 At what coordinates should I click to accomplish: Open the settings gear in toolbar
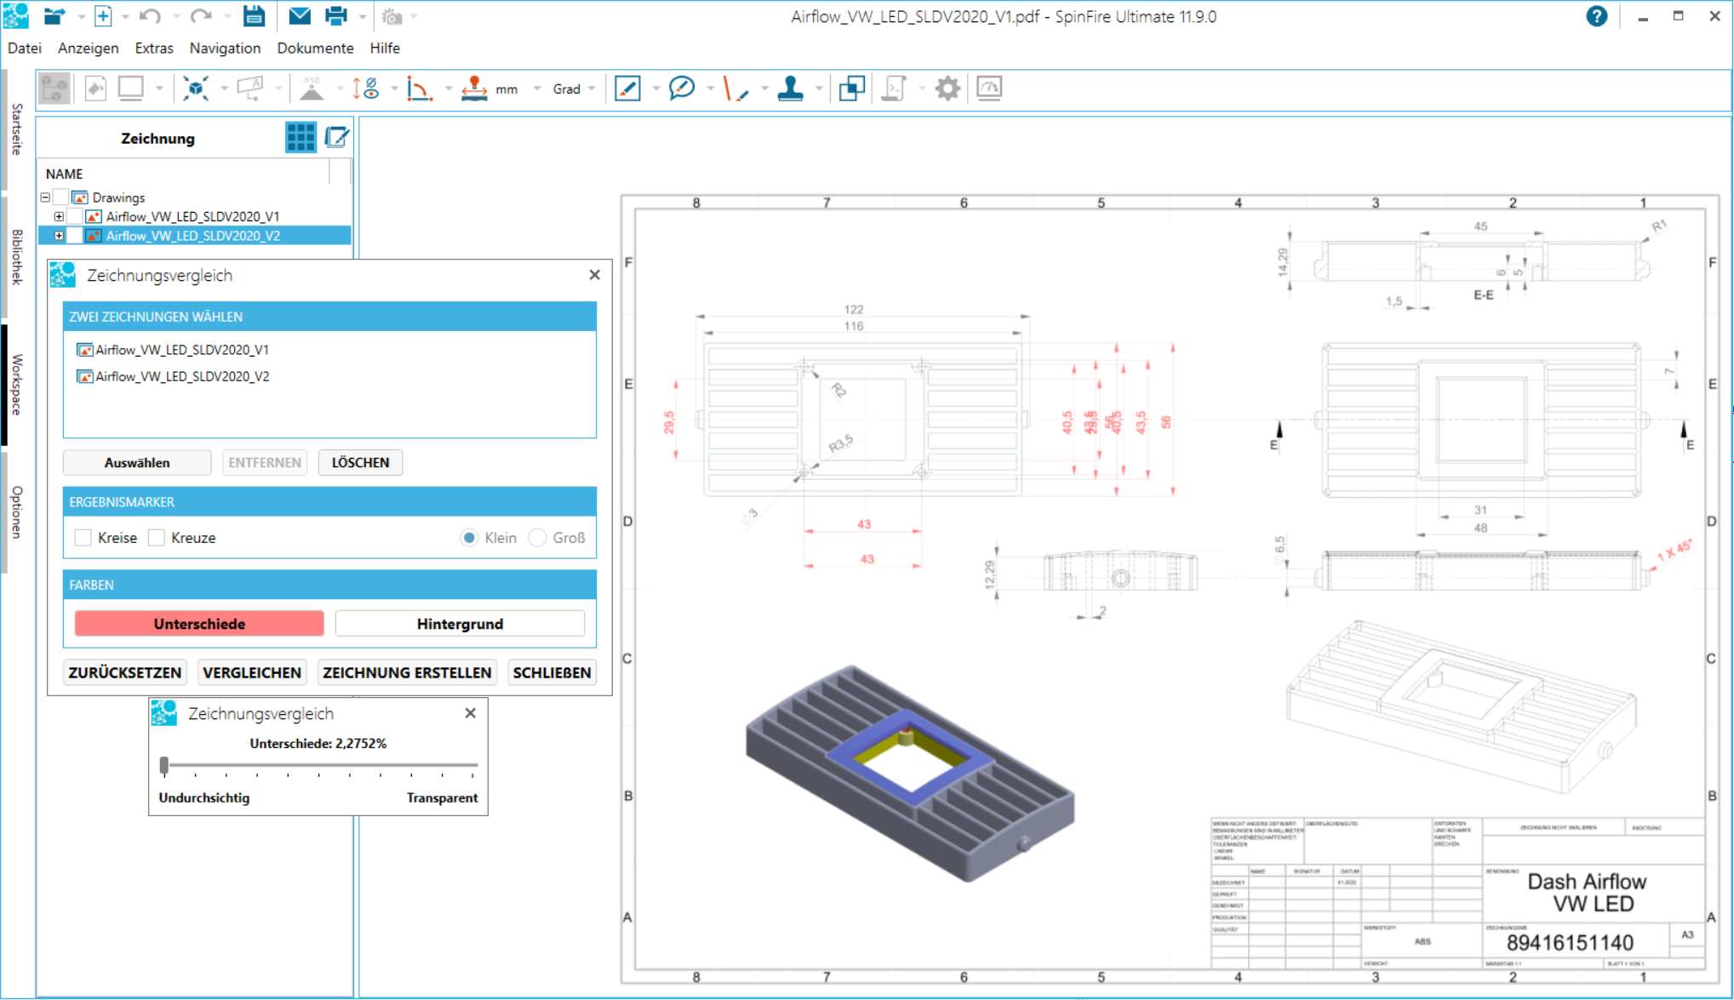(947, 89)
